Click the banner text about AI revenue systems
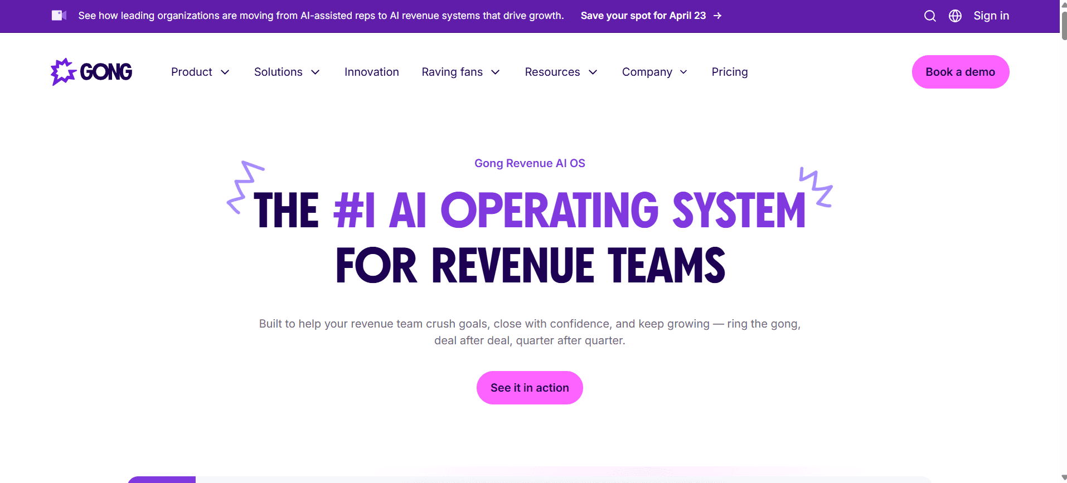The width and height of the screenshot is (1067, 483). pyautogui.click(x=321, y=16)
